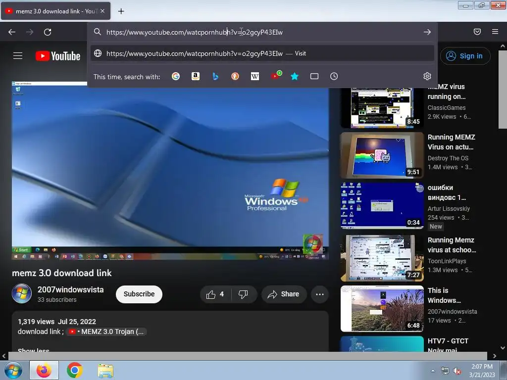Viewport: 507px width, 380px height.
Task: Open the This is Windows 6:48 thumbnail
Action: (x=382, y=309)
